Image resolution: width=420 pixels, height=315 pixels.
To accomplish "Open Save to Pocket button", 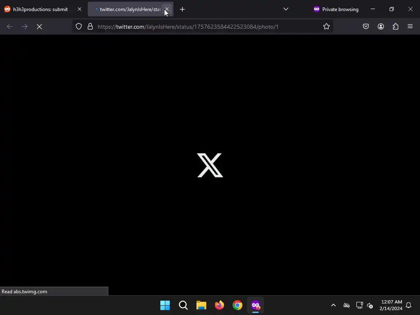I will pos(366,26).
